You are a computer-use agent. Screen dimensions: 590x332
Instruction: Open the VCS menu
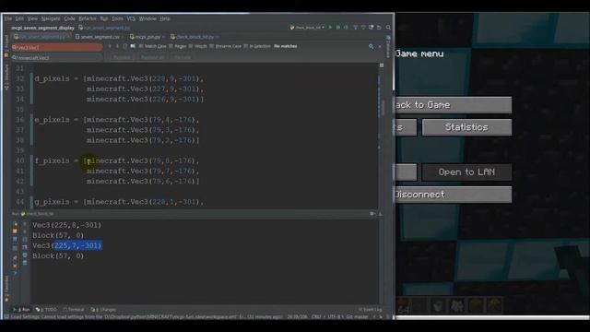[x=131, y=18]
